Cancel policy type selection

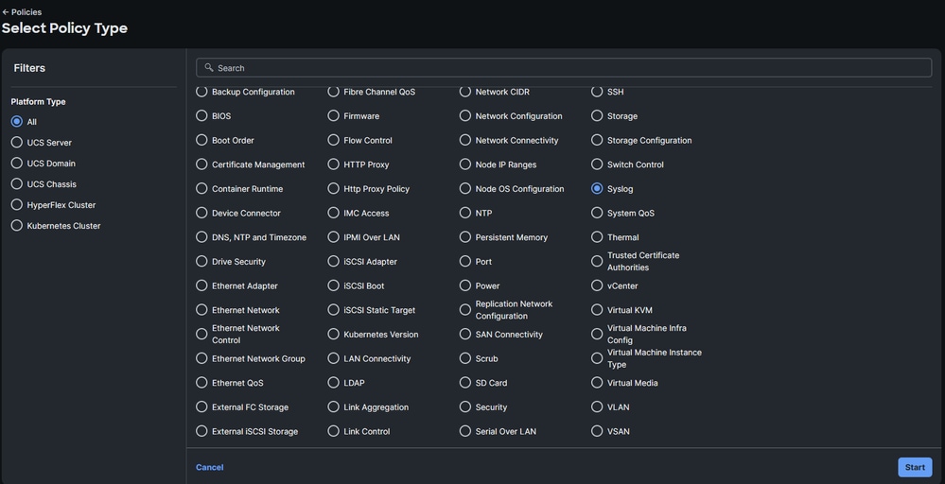pos(209,467)
